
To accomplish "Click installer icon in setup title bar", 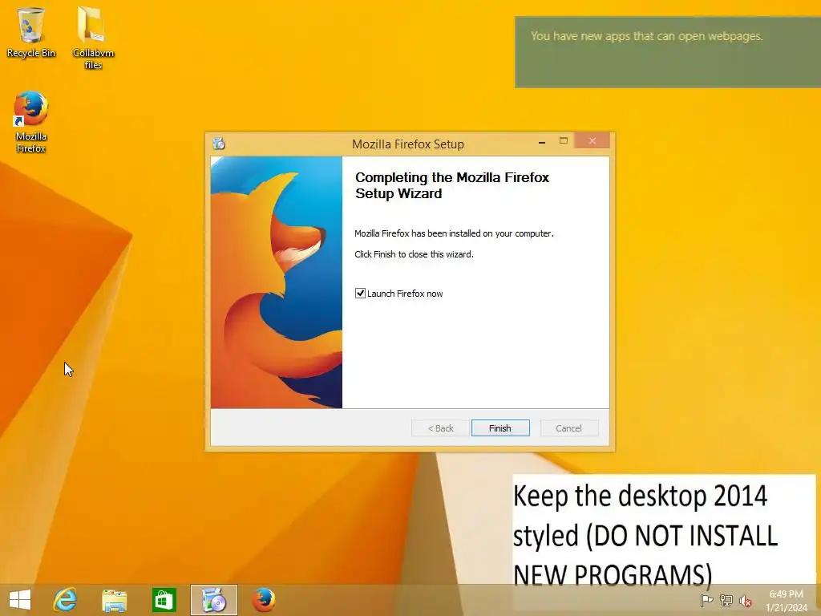I will pos(219,143).
